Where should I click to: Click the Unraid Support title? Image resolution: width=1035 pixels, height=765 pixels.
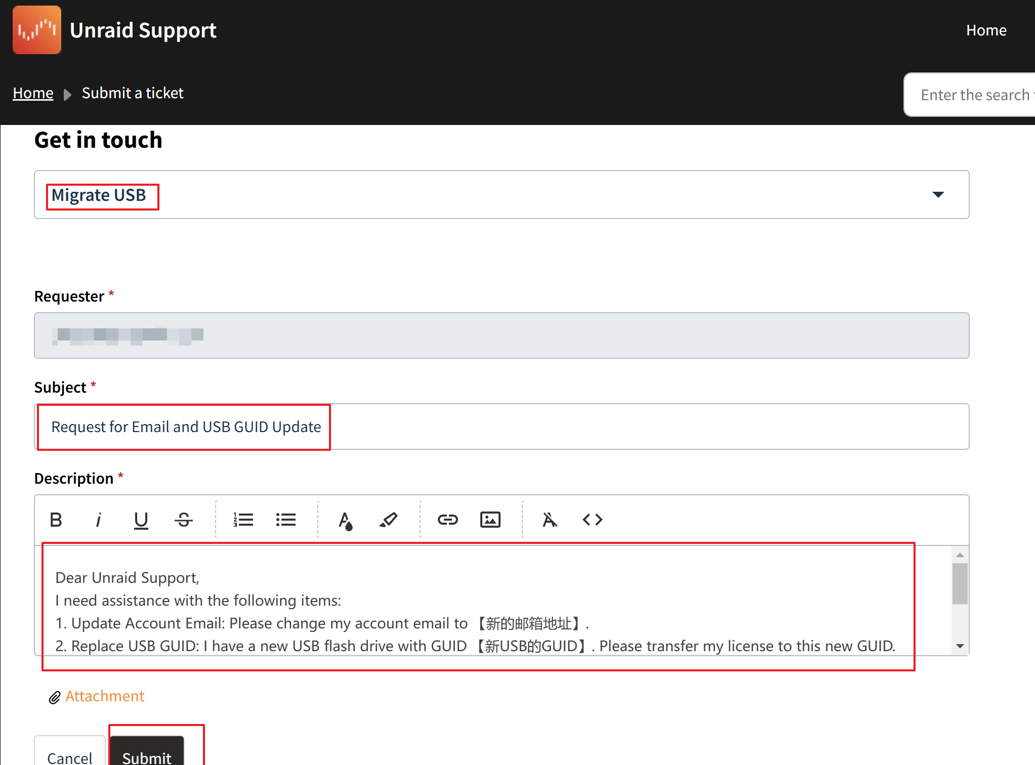143,30
